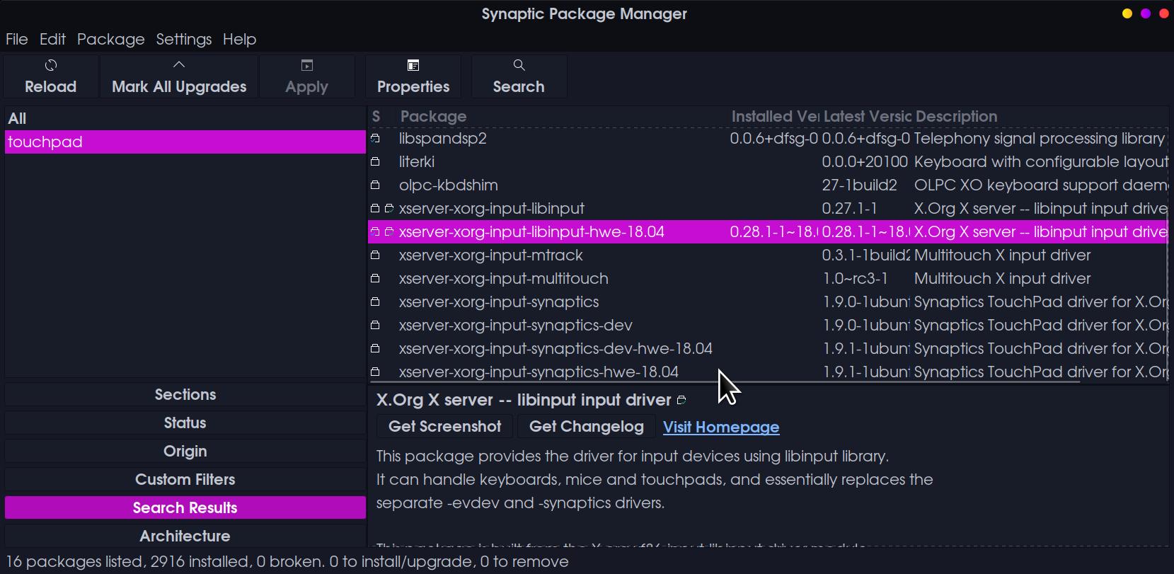Switch to Sections filter view

[185, 394]
